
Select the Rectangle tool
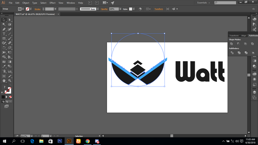click(x=4, y=39)
